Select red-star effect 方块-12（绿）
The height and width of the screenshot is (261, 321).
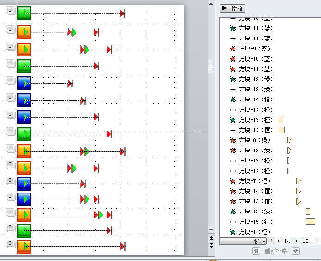click(252, 150)
